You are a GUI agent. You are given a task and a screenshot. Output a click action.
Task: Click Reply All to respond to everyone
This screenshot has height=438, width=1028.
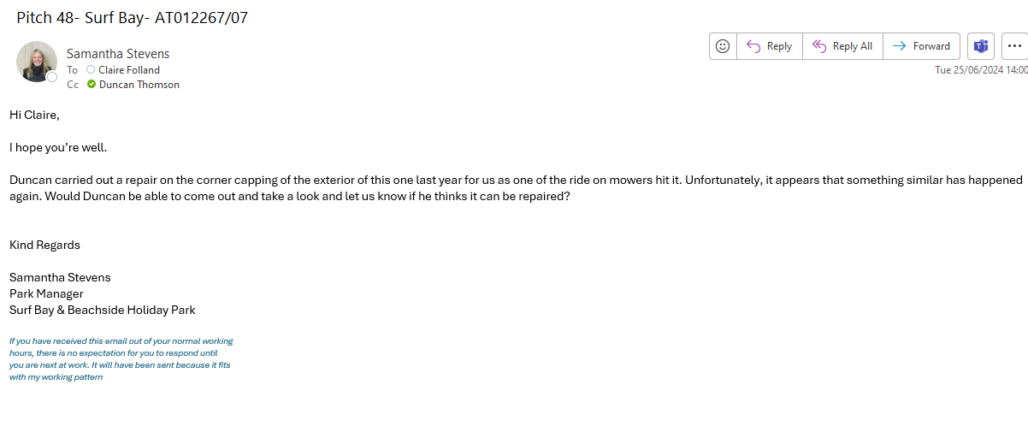coord(842,46)
